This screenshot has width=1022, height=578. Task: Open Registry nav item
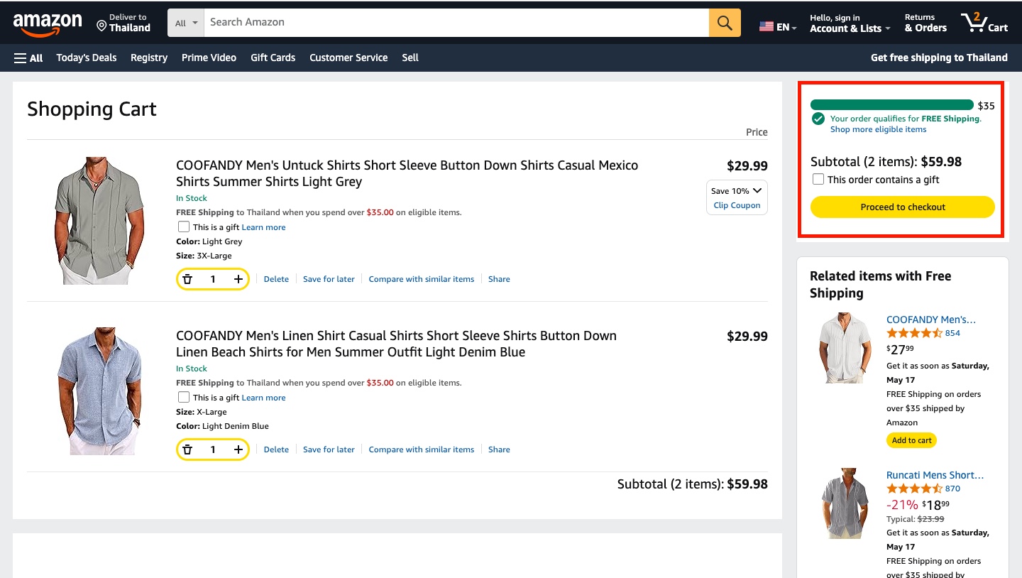point(149,58)
